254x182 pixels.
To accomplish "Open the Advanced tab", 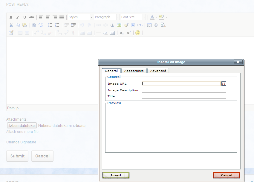I will (158, 71).
